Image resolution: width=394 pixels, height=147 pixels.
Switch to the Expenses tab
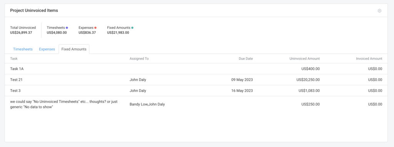click(47, 49)
